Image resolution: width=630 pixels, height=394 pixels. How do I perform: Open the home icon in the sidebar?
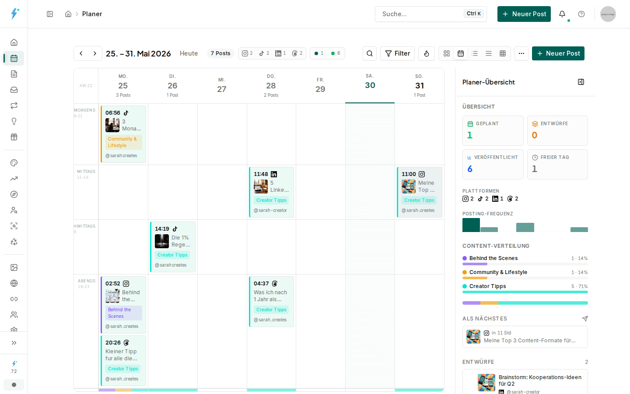click(14, 42)
